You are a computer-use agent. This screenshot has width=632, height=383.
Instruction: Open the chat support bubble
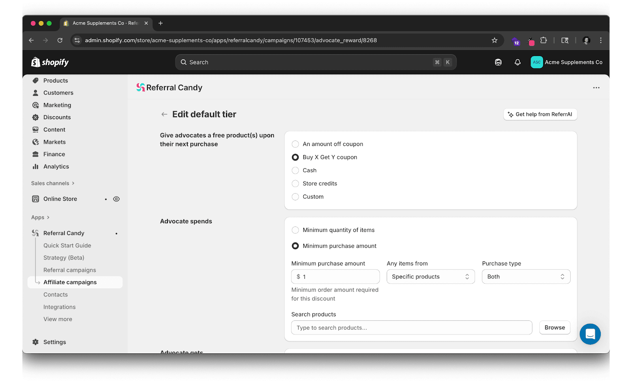[x=590, y=334]
